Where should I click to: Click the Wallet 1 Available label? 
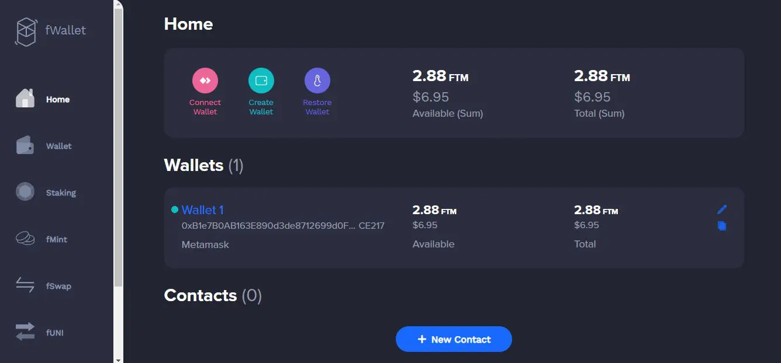[433, 244]
